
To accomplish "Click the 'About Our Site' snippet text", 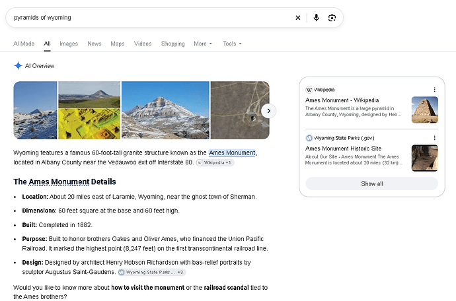I will pyautogui.click(x=354, y=160).
